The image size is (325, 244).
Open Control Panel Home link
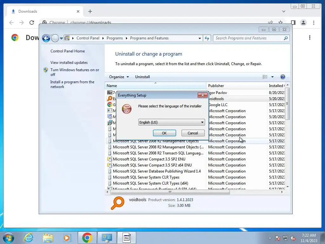click(x=68, y=51)
